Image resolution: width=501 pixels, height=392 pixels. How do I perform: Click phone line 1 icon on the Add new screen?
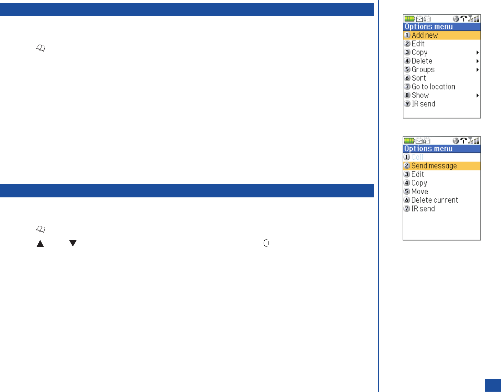coord(464,19)
